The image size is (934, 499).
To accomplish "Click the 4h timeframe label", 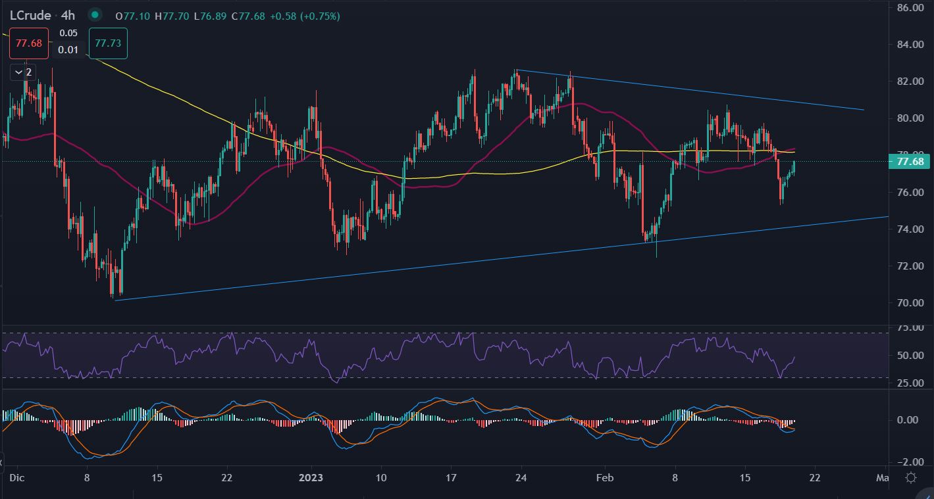I will pyautogui.click(x=67, y=15).
